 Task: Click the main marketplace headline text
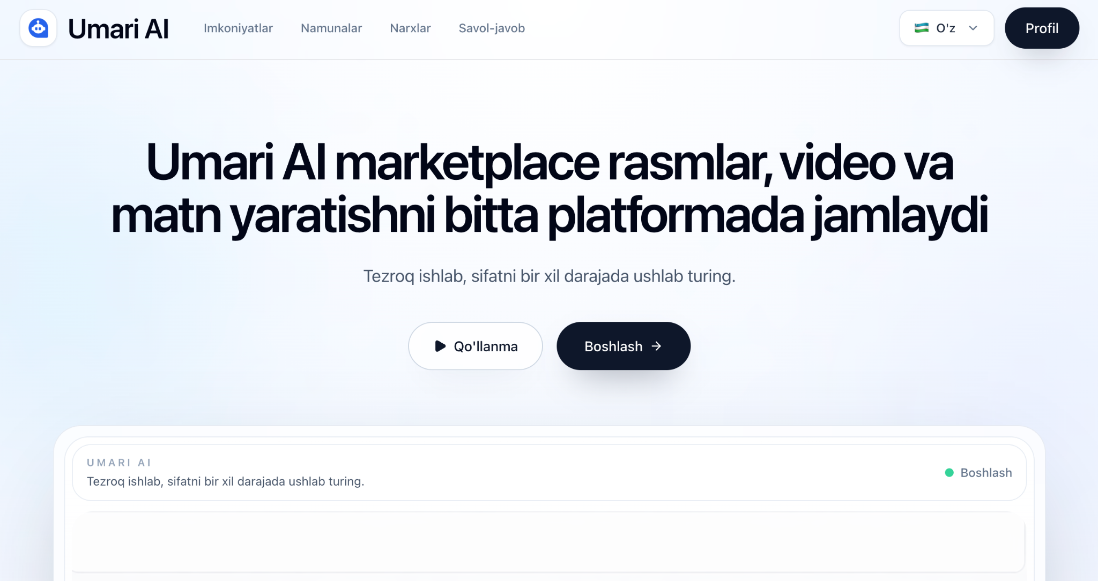[549, 188]
